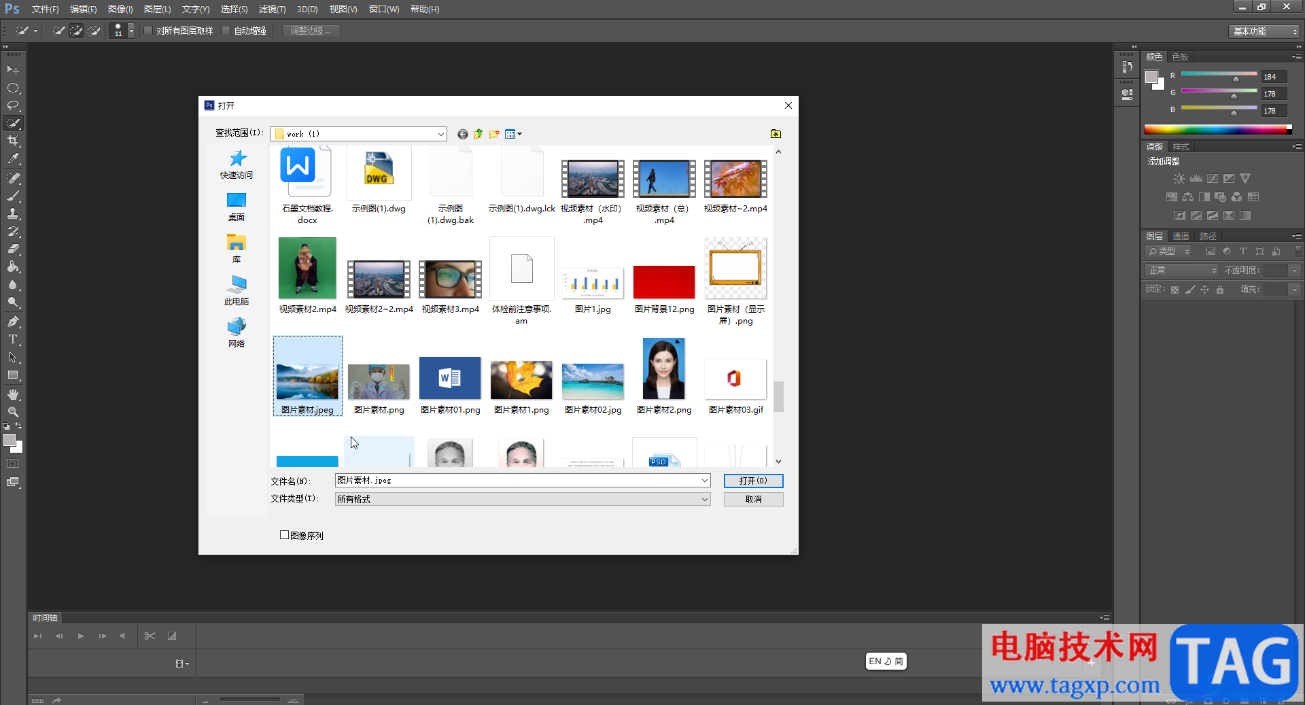1305x705 pixels.
Task: Click the Cancel button in dialog
Action: coord(753,499)
